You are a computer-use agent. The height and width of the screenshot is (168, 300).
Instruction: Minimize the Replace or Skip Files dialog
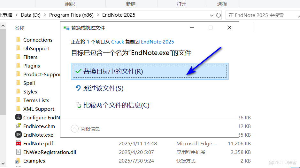click(x=192, y=28)
